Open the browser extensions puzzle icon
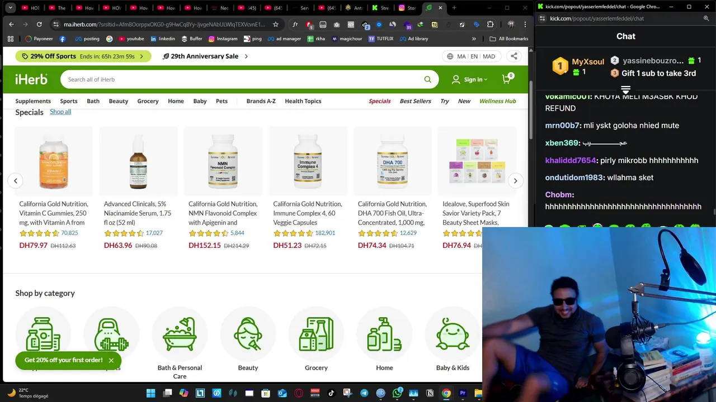 coord(490,25)
